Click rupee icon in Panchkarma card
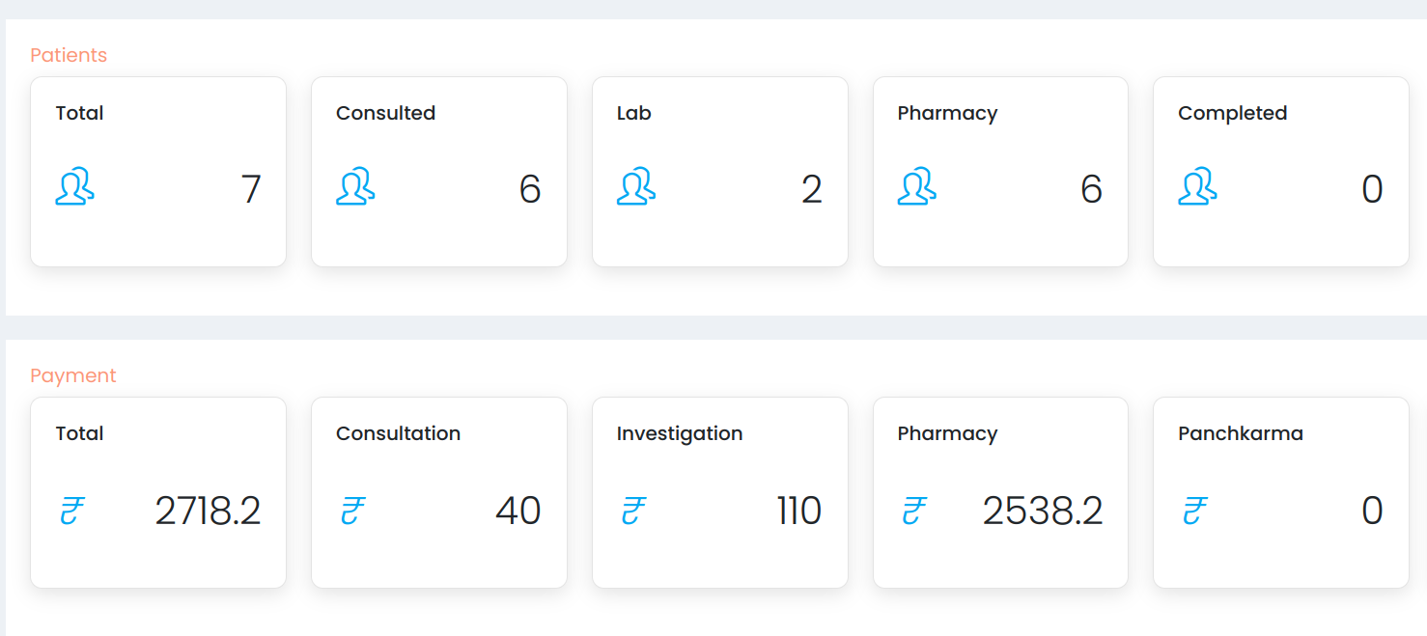The image size is (1427, 636). (x=1195, y=510)
